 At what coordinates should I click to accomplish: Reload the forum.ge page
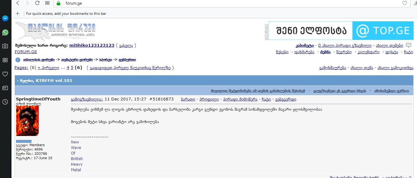(38, 3)
